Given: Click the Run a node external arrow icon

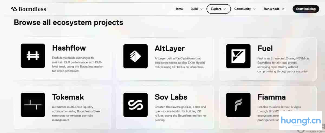Looking at the screenshot, I should 283,9.
